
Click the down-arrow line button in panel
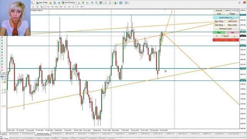click(235, 36)
